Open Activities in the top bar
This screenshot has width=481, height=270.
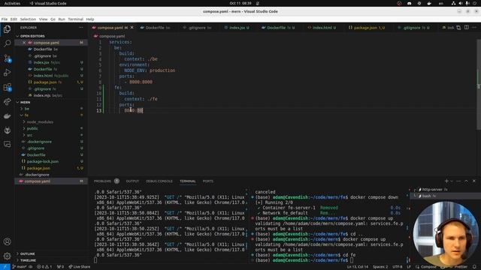12,3
